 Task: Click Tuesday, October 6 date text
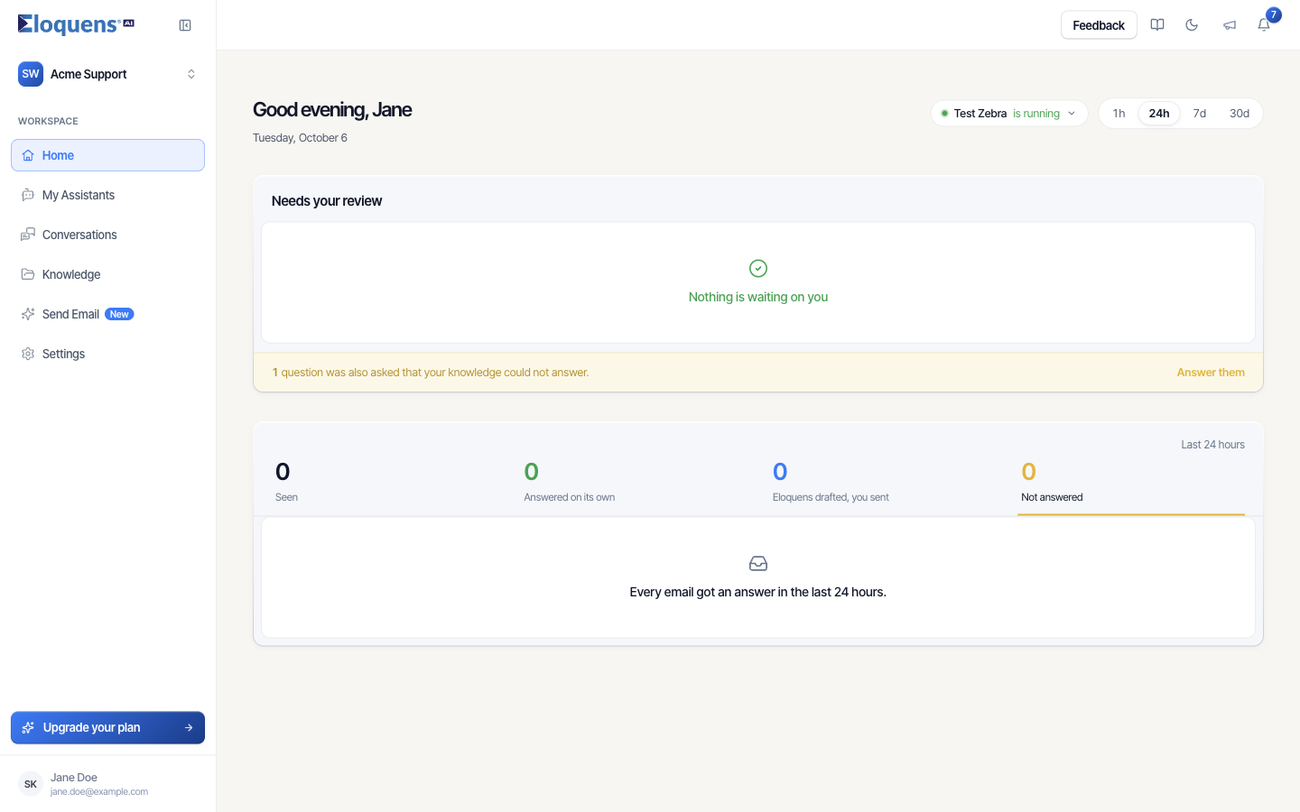300,138
